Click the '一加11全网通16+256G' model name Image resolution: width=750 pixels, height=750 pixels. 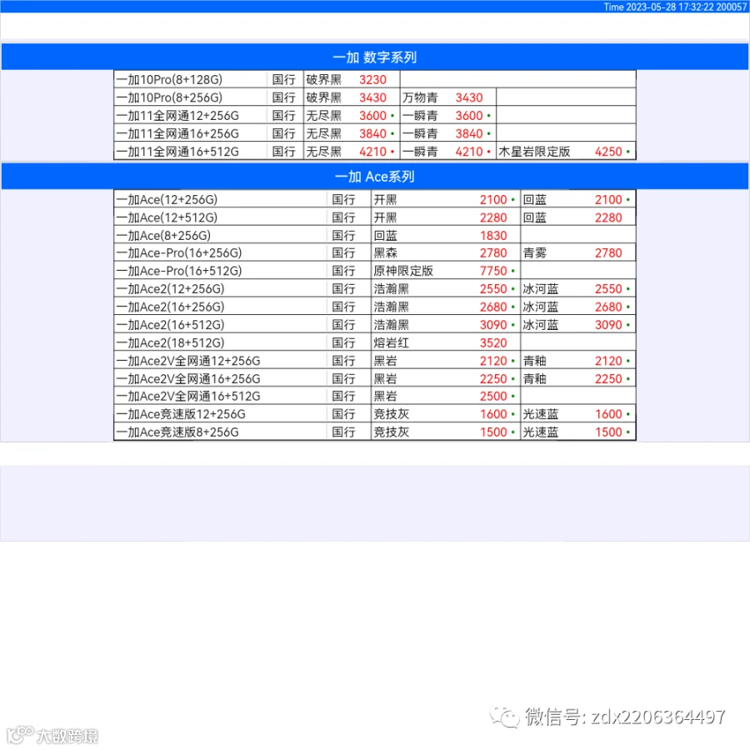(x=177, y=133)
